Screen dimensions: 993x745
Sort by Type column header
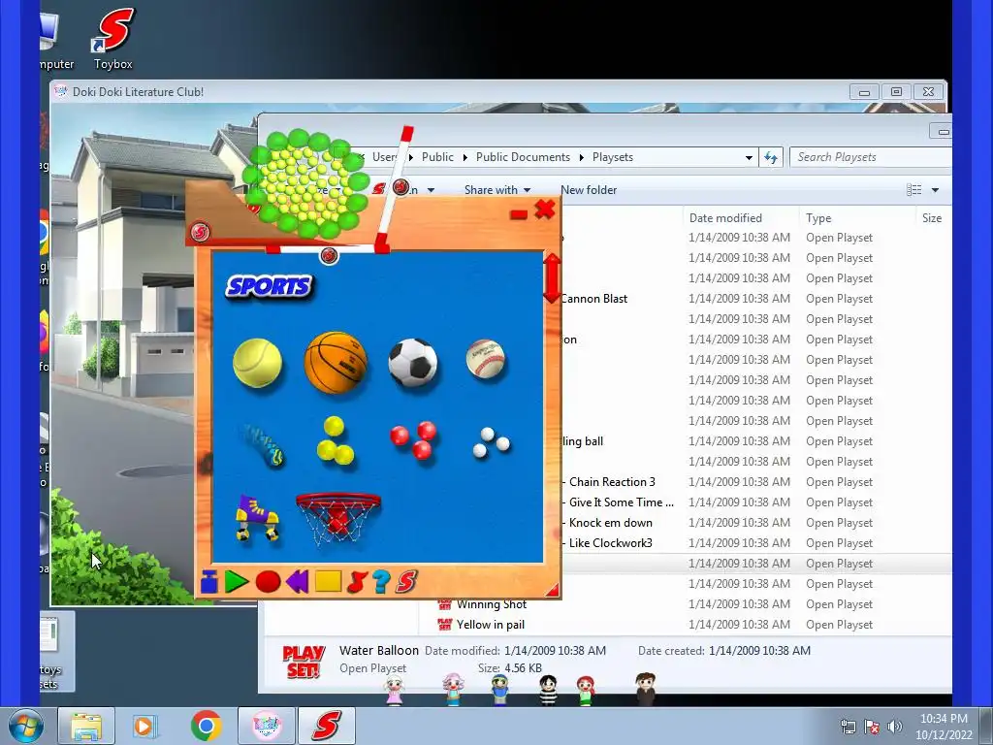pos(818,218)
